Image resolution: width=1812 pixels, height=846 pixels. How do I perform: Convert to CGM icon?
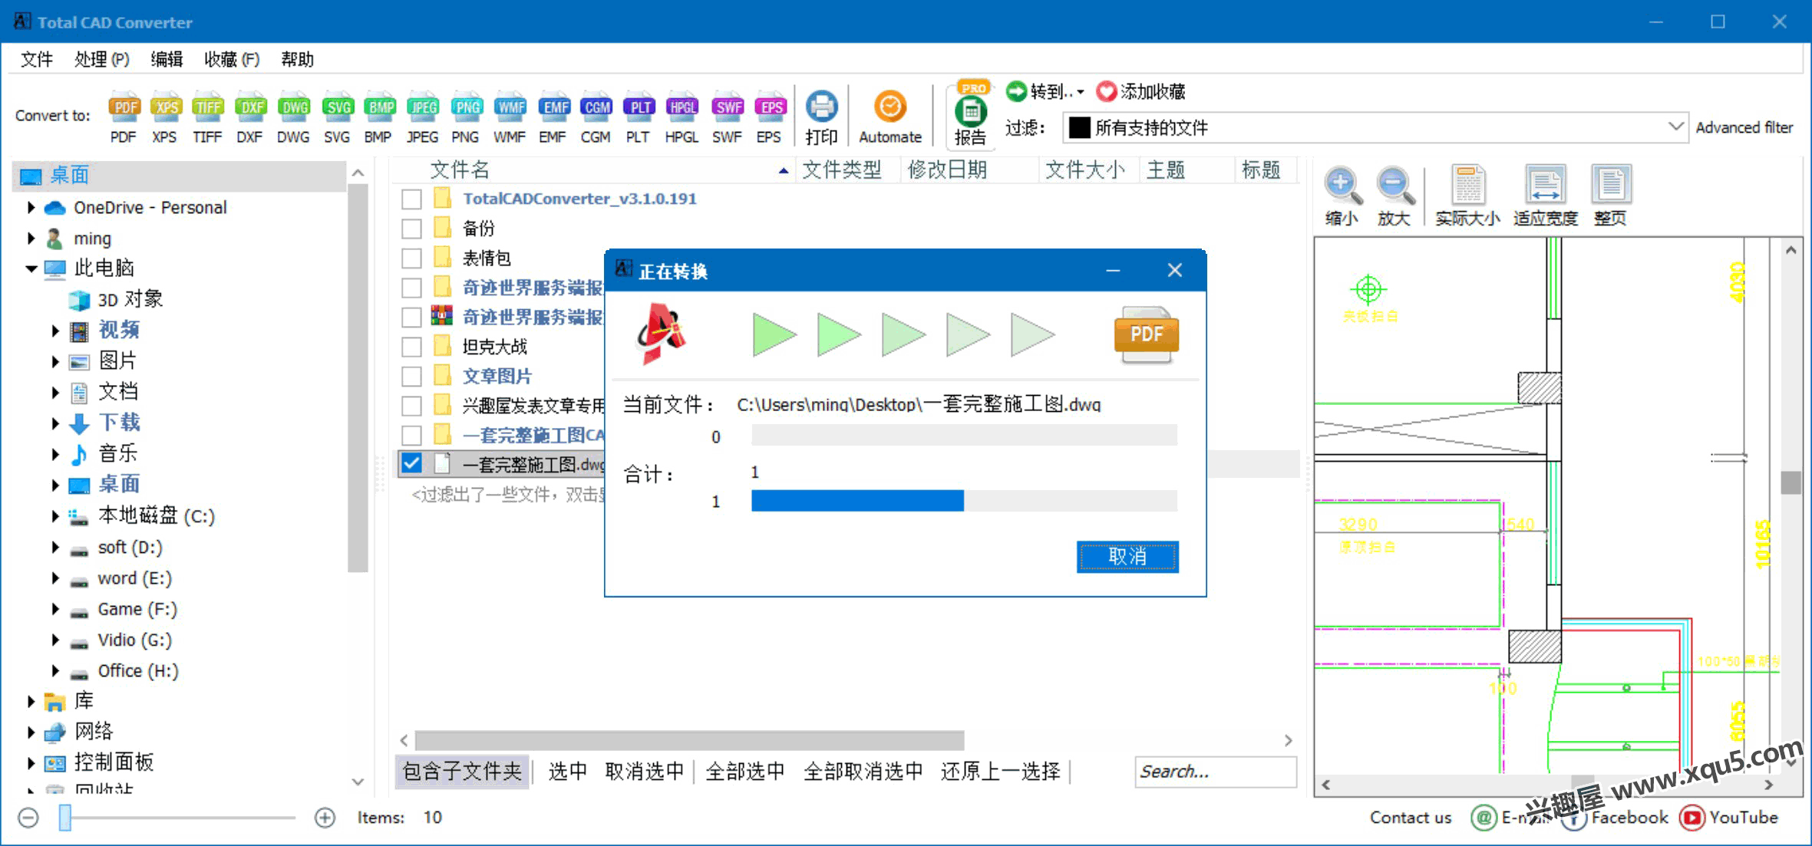click(x=596, y=108)
